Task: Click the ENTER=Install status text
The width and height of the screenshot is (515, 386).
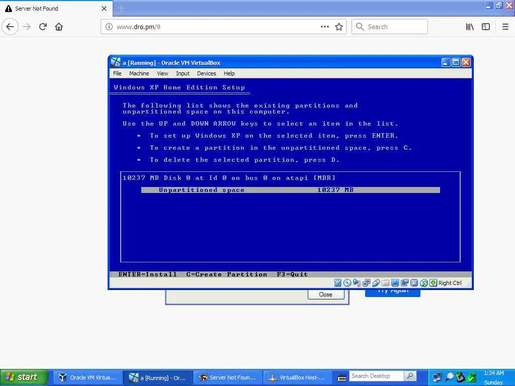Action: 147,274
